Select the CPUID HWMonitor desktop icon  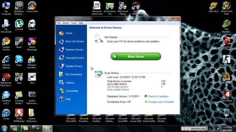coord(19,115)
